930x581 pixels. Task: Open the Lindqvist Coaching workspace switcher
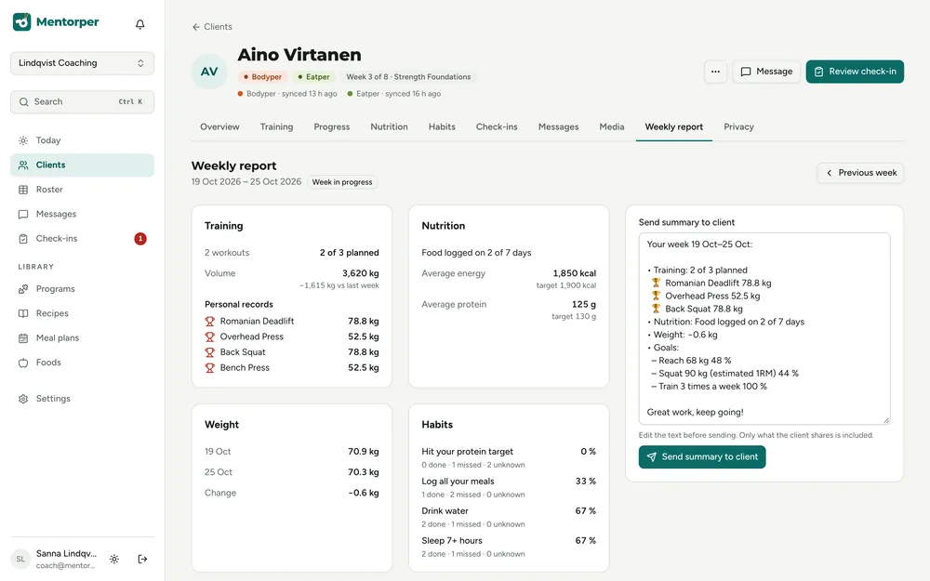tap(82, 63)
